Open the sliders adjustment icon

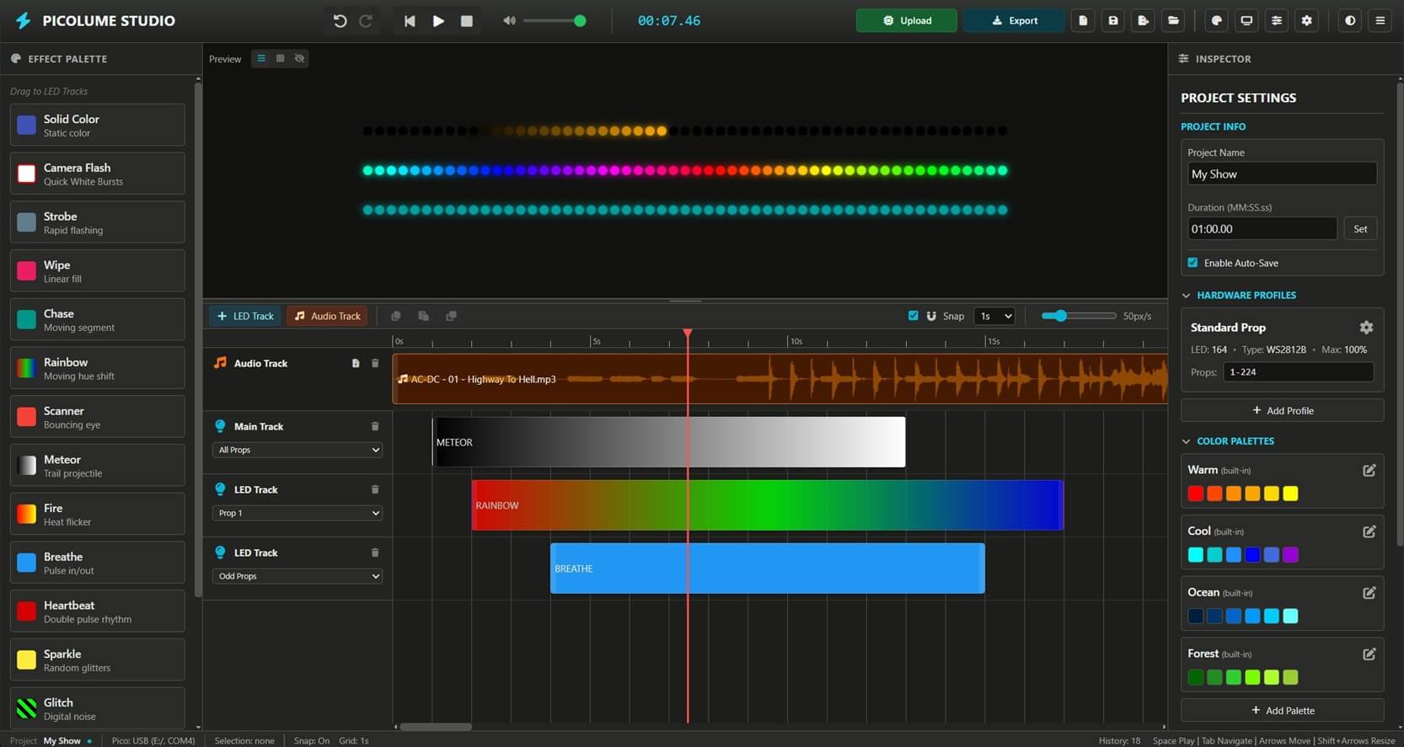click(1277, 20)
